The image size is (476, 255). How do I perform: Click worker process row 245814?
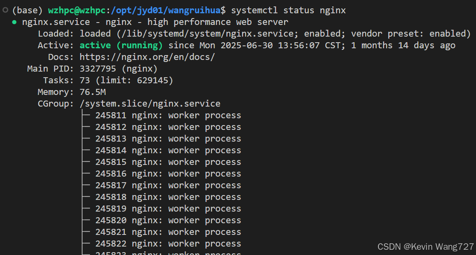tap(168, 150)
